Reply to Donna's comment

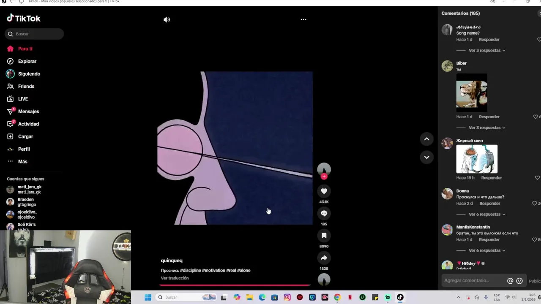coord(490,204)
